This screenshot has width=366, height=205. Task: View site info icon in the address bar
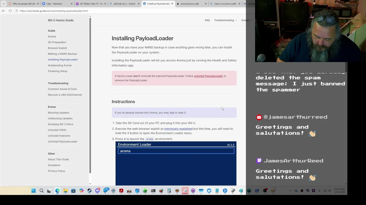pyautogui.click(x=17, y=11)
